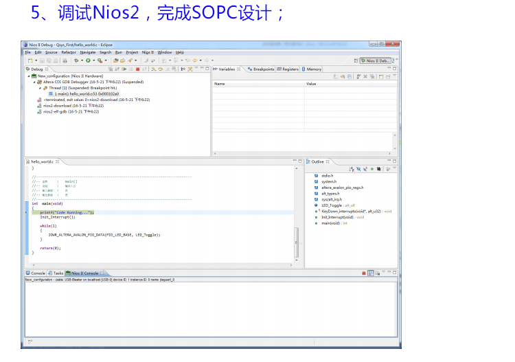Click the Remove Selected (X) icon in Variables toolbar
Image resolution: width=515 pixels, height=362 pixels.
(x=365, y=76)
